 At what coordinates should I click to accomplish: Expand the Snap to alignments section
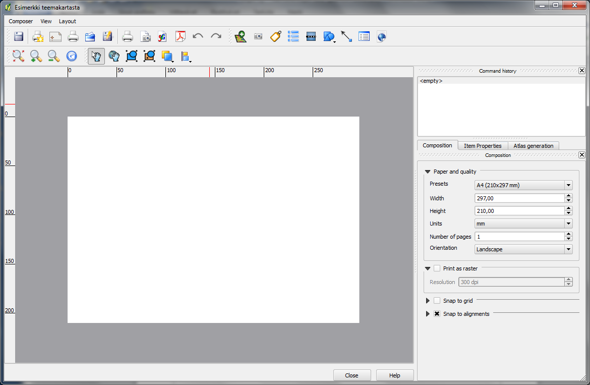tap(428, 314)
